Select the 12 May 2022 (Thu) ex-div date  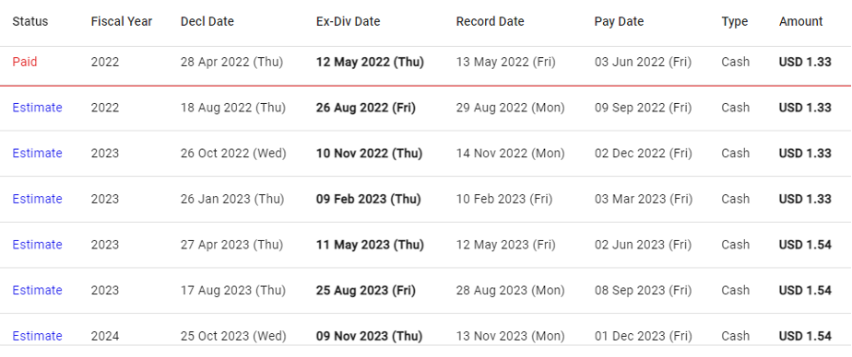pos(370,62)
